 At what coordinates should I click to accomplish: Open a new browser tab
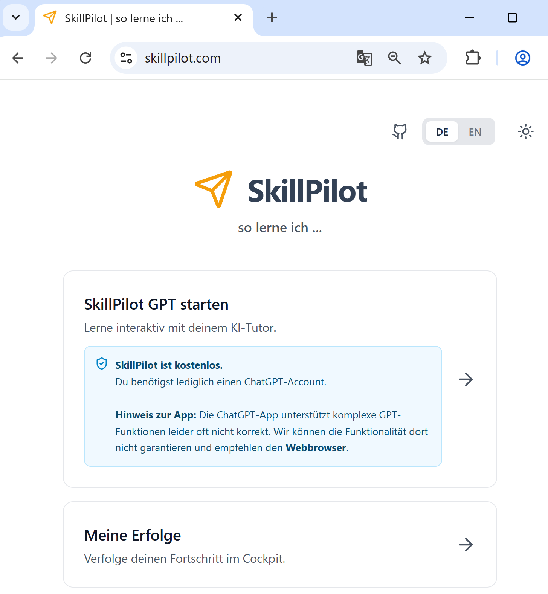(x=272, y=17)
